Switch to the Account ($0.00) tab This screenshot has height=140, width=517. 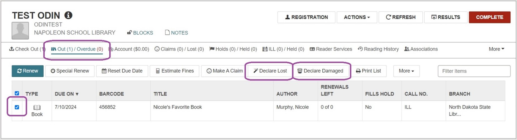pyautogui.click(x=129, y=49)
